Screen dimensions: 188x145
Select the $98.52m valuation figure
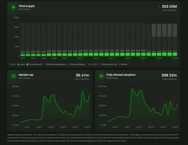click(169, 75)
